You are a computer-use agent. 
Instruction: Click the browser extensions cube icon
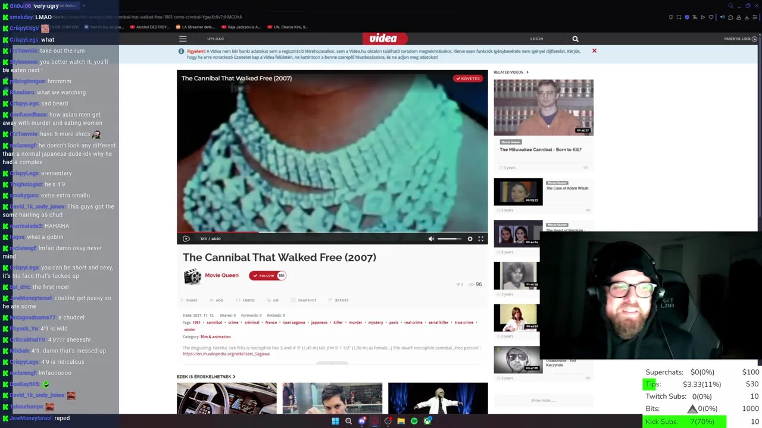pyautogui.click(x=730, y=17)
